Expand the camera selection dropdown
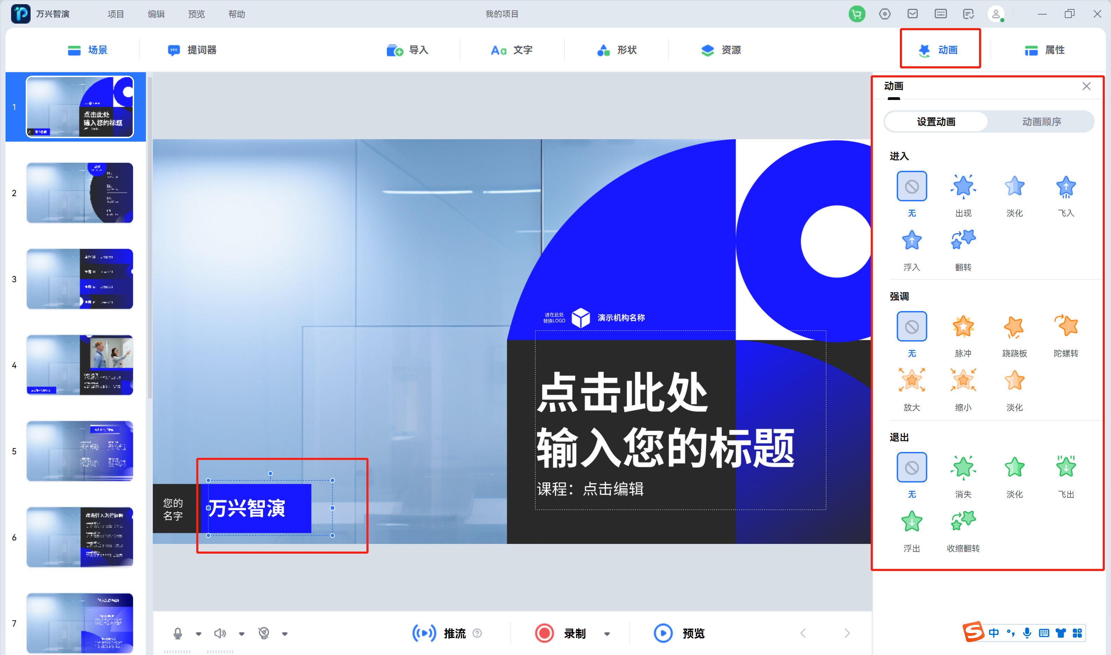The width and height of the screenshot is (1111, 655). click(x=285, y=634)
